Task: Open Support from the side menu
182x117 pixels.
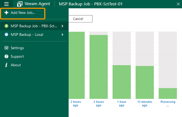Action: pyautogui.click(x=17, y=56)
